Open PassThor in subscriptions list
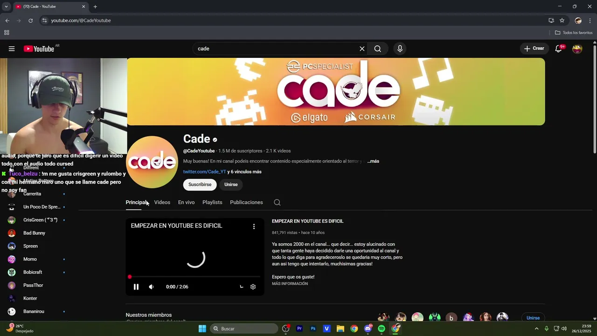This screenshot has width=597, height=336. 33,285
